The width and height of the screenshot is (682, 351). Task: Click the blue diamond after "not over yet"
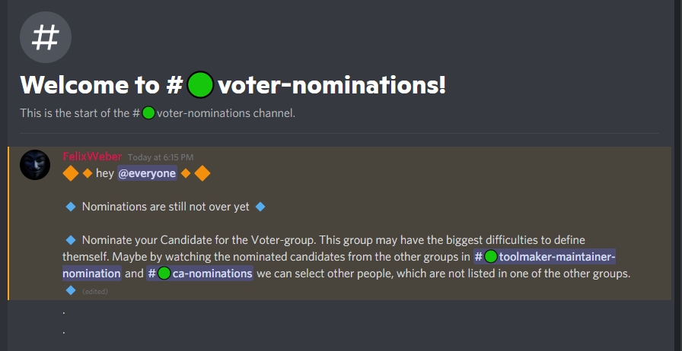260,207
